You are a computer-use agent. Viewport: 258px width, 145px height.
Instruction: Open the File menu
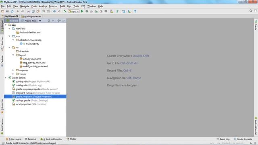tap(3, 6)
